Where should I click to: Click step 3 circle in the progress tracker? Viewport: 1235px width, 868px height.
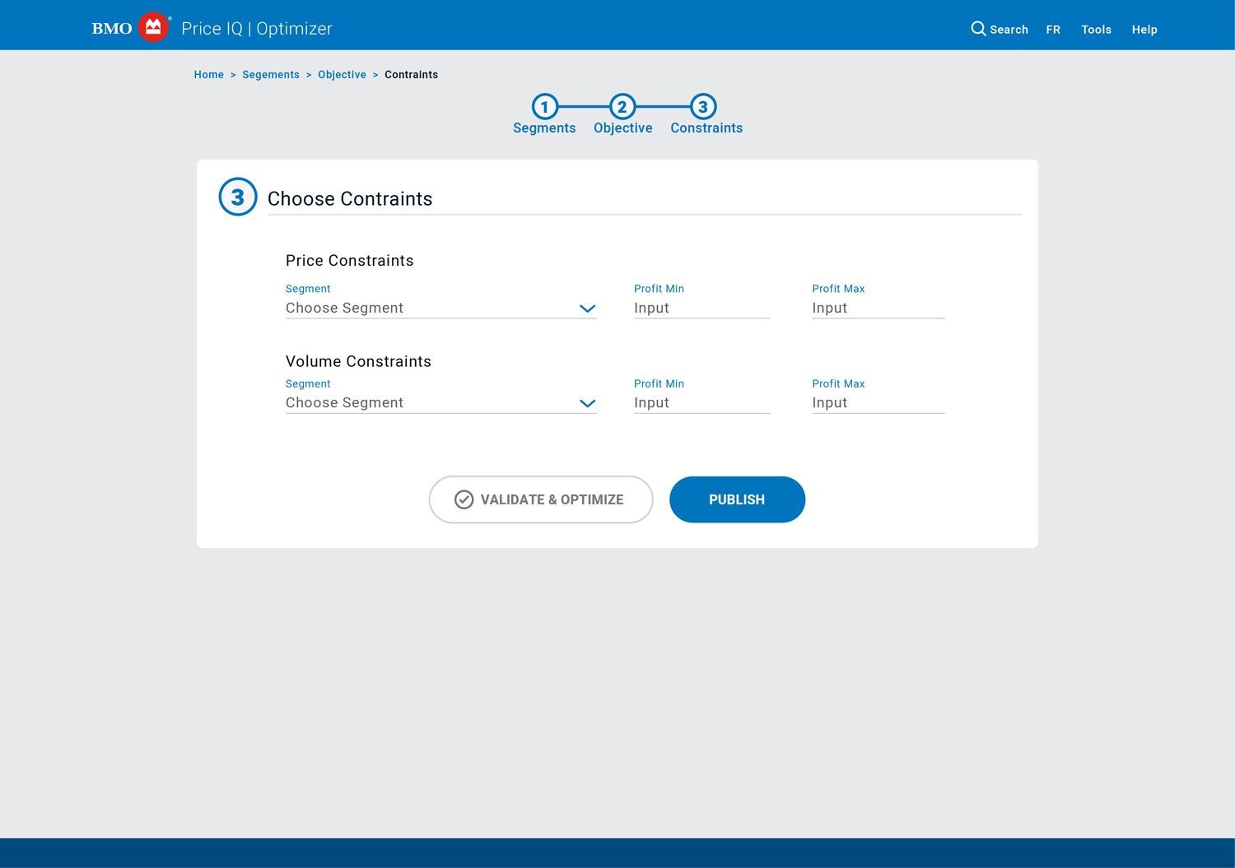pos(702,107)
